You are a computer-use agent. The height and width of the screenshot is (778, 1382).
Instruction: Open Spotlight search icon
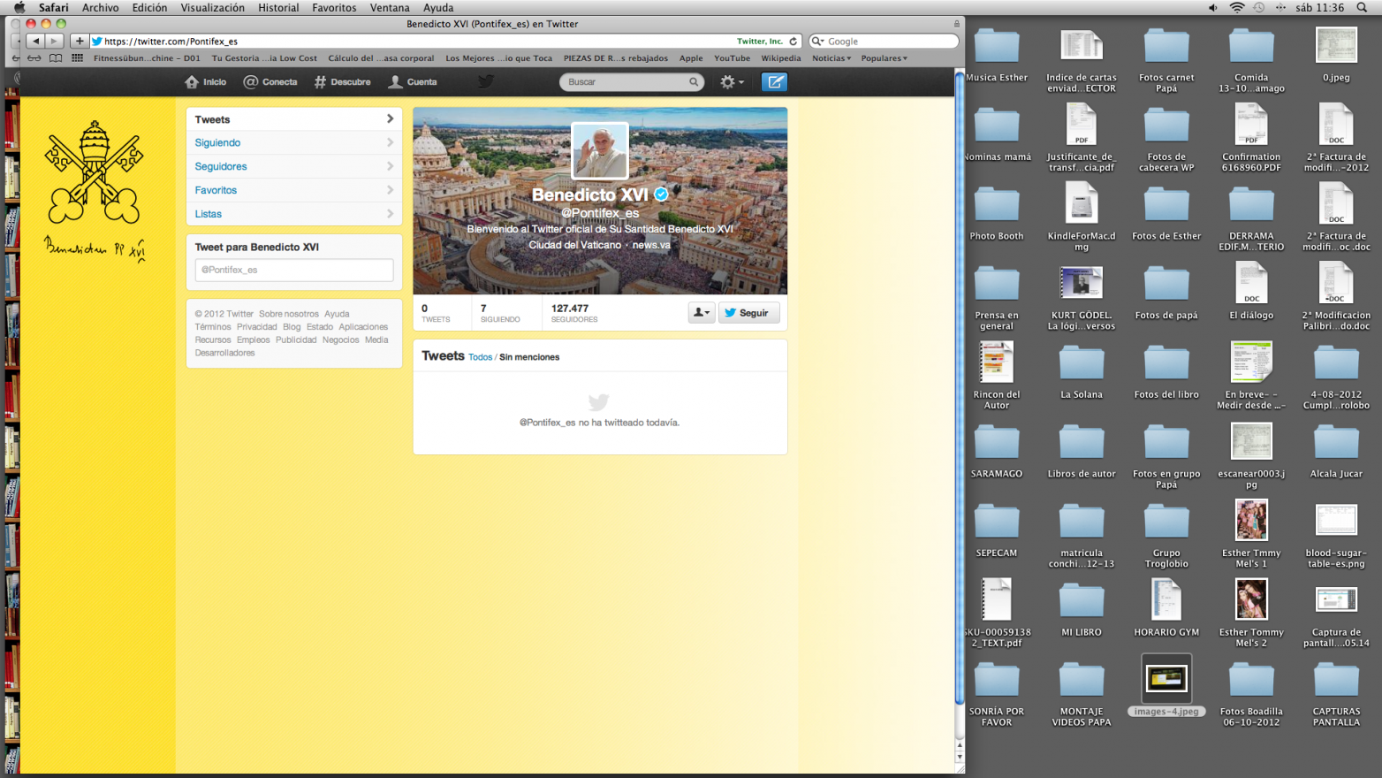point(1362,8)
